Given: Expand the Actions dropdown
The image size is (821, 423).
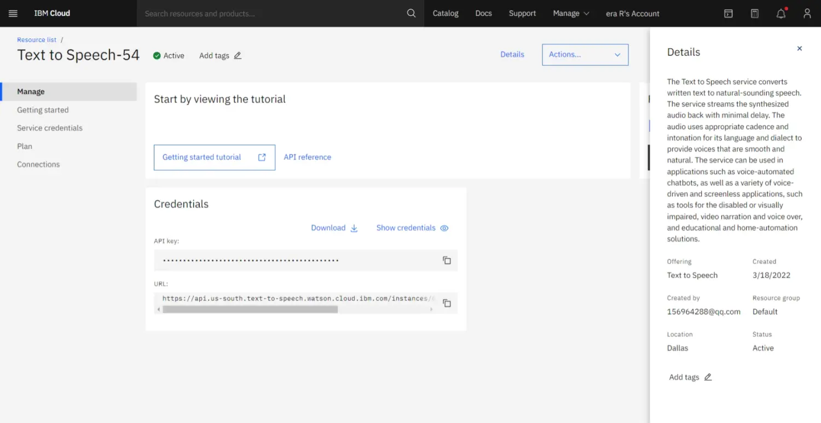Looking at the screenshot, I should (585, 55).
